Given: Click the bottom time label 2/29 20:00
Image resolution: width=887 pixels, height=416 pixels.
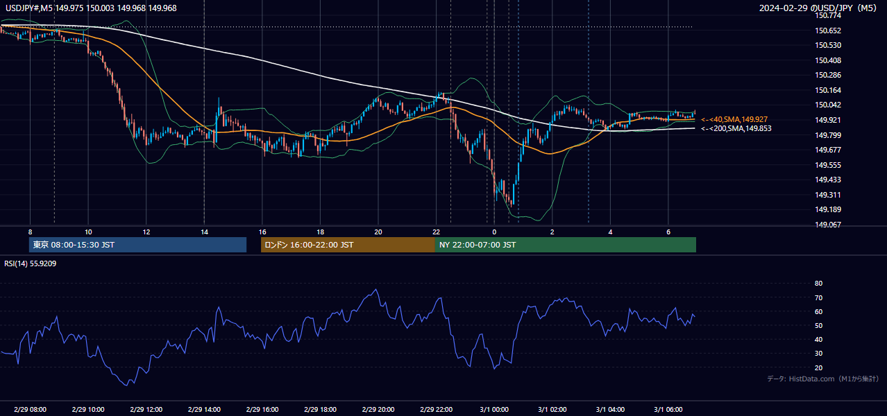Looking at the screenshot, I should (378, 409).
